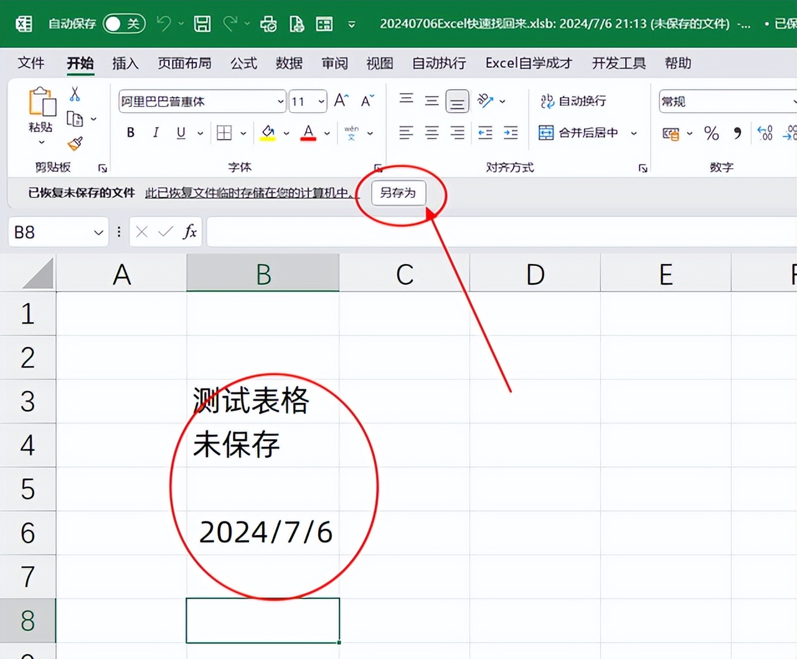
Task: Click the Increase Font Size icon
Action: (341, 100)
